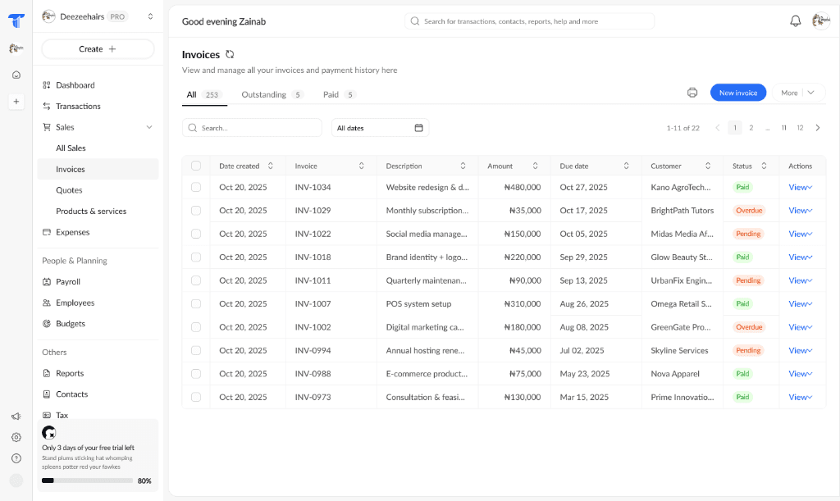Open the Paid invoices tab
This screenshot has width=840, height=501.
(x=332, y=94)
